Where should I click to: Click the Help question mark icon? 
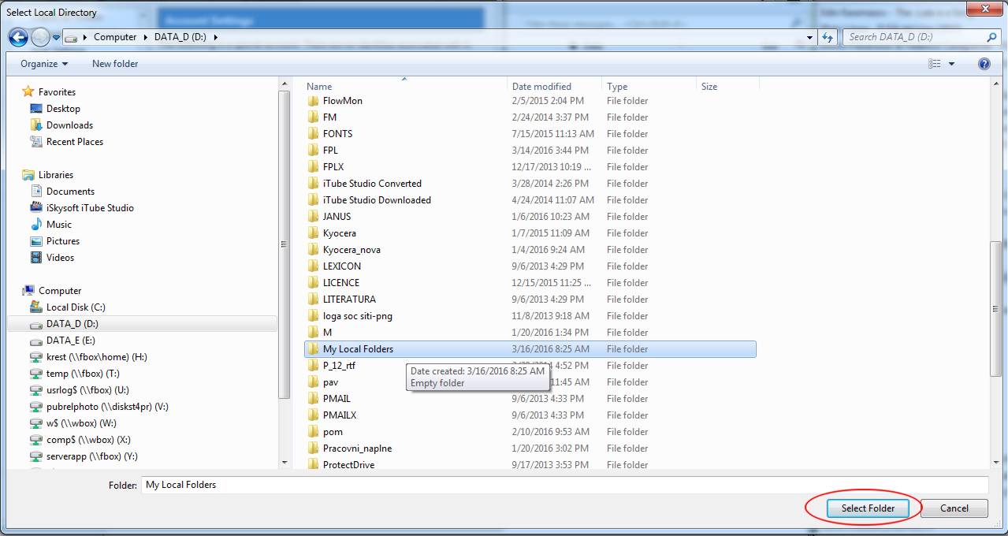[984, 64]
